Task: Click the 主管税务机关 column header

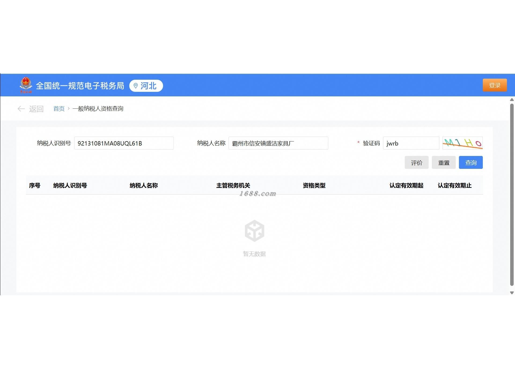Action: (x=233, y=185)
